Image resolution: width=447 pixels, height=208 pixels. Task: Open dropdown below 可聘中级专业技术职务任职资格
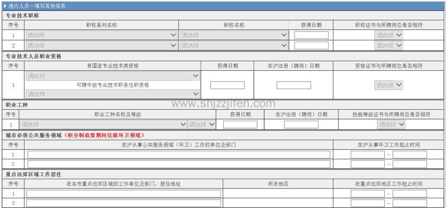[x=113, y=94]
